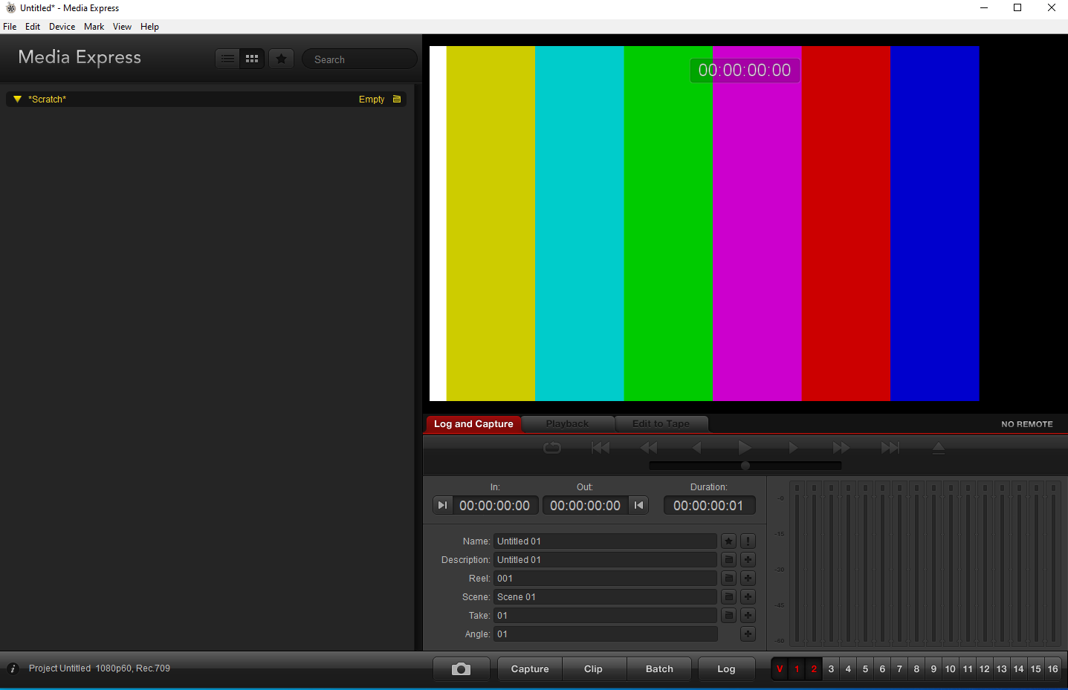
Task: Take a frame grab with the camera icon
Action: click(x=461, y=668)
